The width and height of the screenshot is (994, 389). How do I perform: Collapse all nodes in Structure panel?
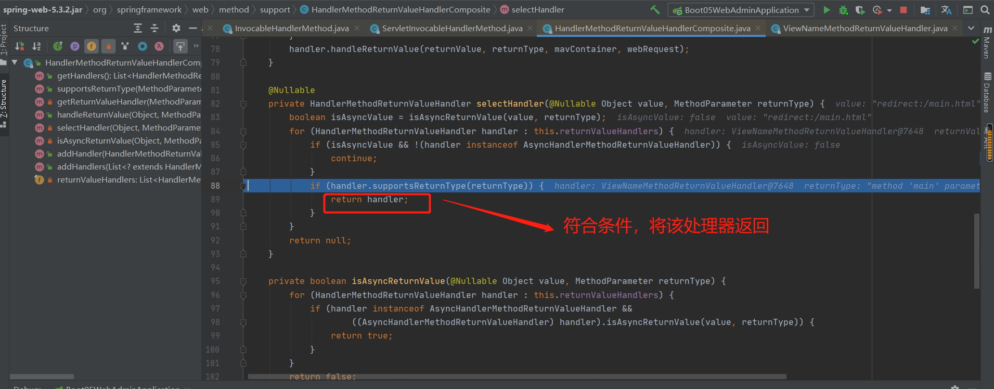[154, 28]
